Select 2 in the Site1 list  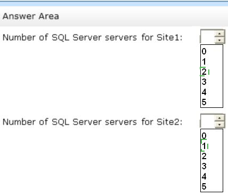204,72
